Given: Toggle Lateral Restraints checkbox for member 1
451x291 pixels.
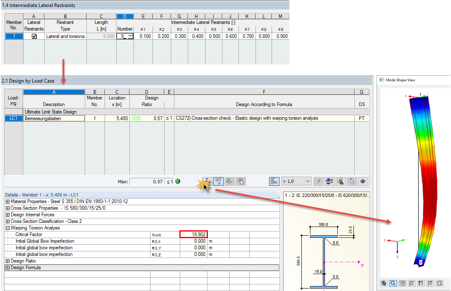Looking at the screenshot, I should 34,36.
